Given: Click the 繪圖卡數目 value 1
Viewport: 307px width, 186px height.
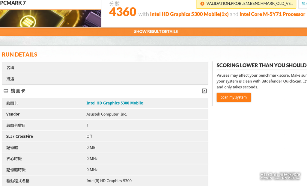Looking at the screenshot, I should pyautogui.click(x=88, y=125).
